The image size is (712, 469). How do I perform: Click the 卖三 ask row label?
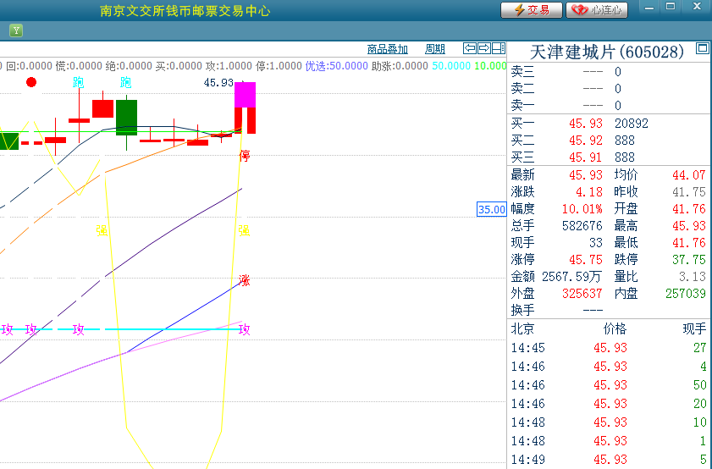pyautogui.click(x=522, y=72)
